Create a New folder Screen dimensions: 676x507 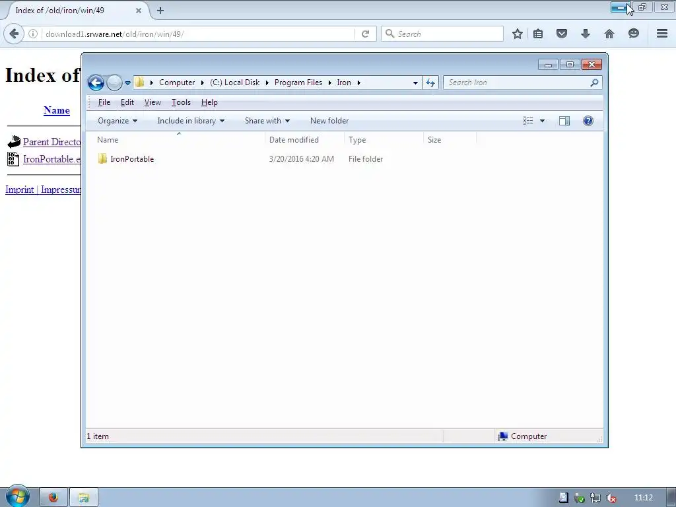(x=329, y=121)
